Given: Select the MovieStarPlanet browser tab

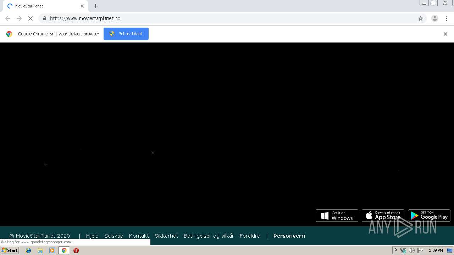Looking at the screenshot, I should point(45,6).
